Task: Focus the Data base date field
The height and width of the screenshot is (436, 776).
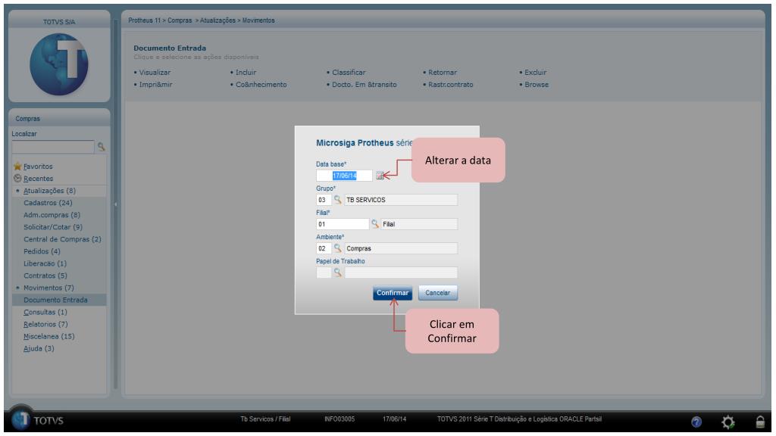Action: tap(345, 176)
